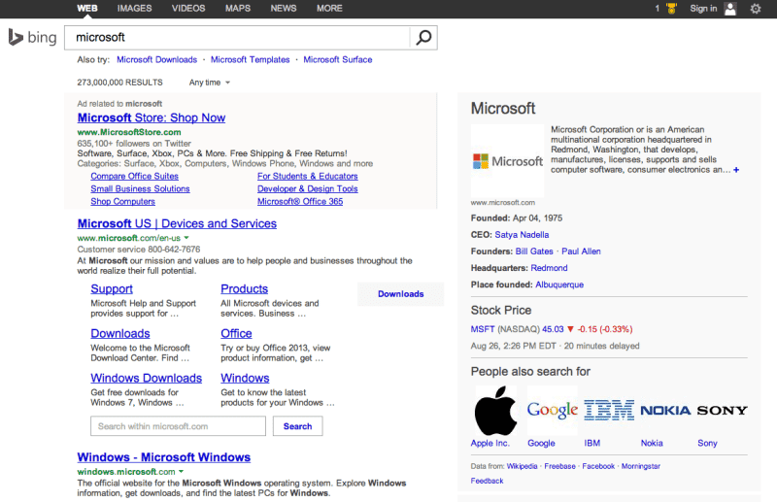Expand the Microsoft description plus sign
Screen dimensions: 777x502
(736, 170)
